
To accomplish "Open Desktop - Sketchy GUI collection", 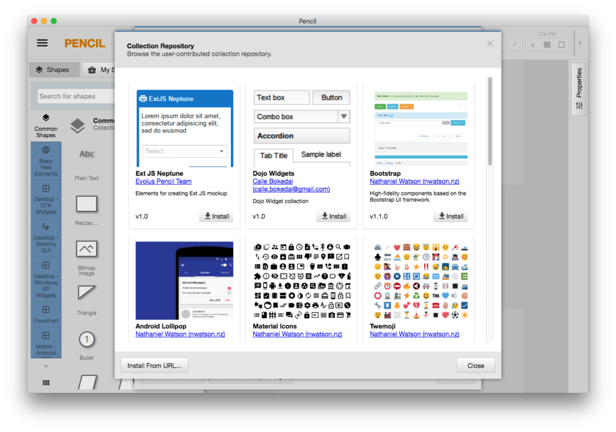I will pos(46,238).
